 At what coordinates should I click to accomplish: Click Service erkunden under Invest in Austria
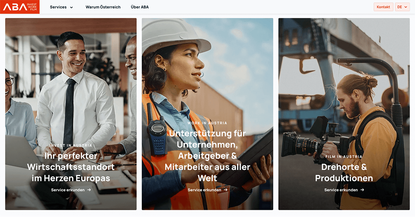pyautogui.click(x=68, y=190)
